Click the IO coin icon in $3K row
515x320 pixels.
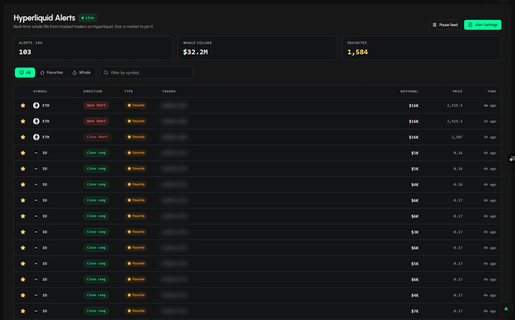coord(36,232)
